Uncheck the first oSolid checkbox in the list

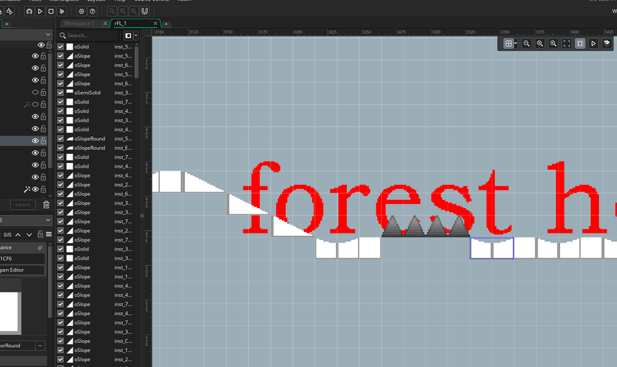pos(60,47)
